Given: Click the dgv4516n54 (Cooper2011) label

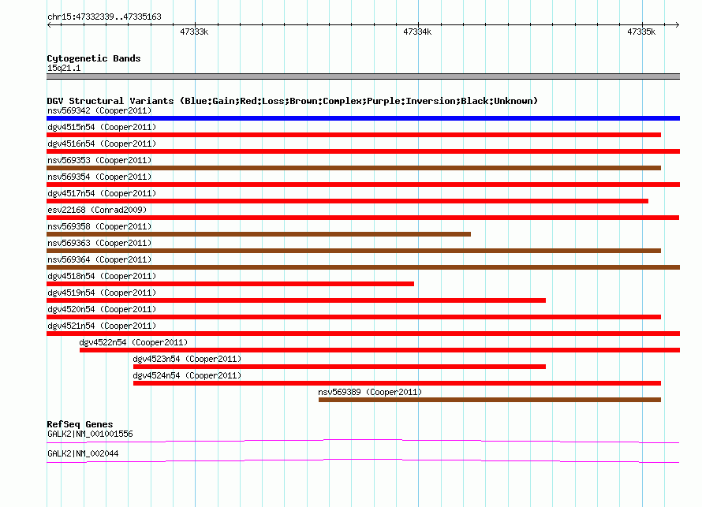Looking at the screenshot, I should click(x=102, y=144).
